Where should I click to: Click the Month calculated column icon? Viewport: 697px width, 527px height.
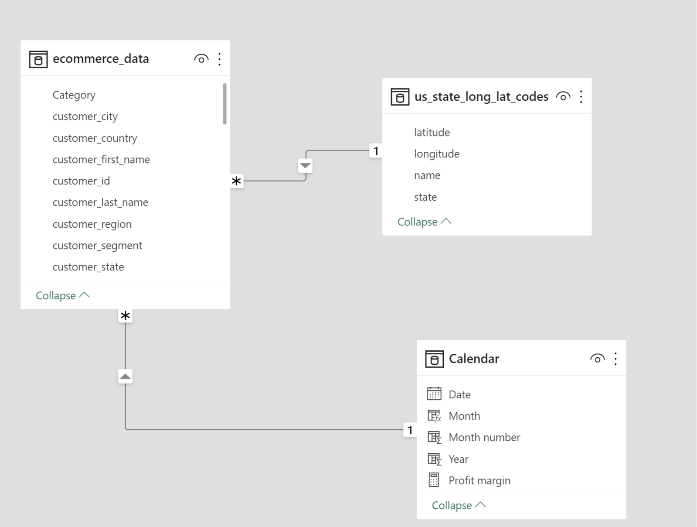point(434,416)
